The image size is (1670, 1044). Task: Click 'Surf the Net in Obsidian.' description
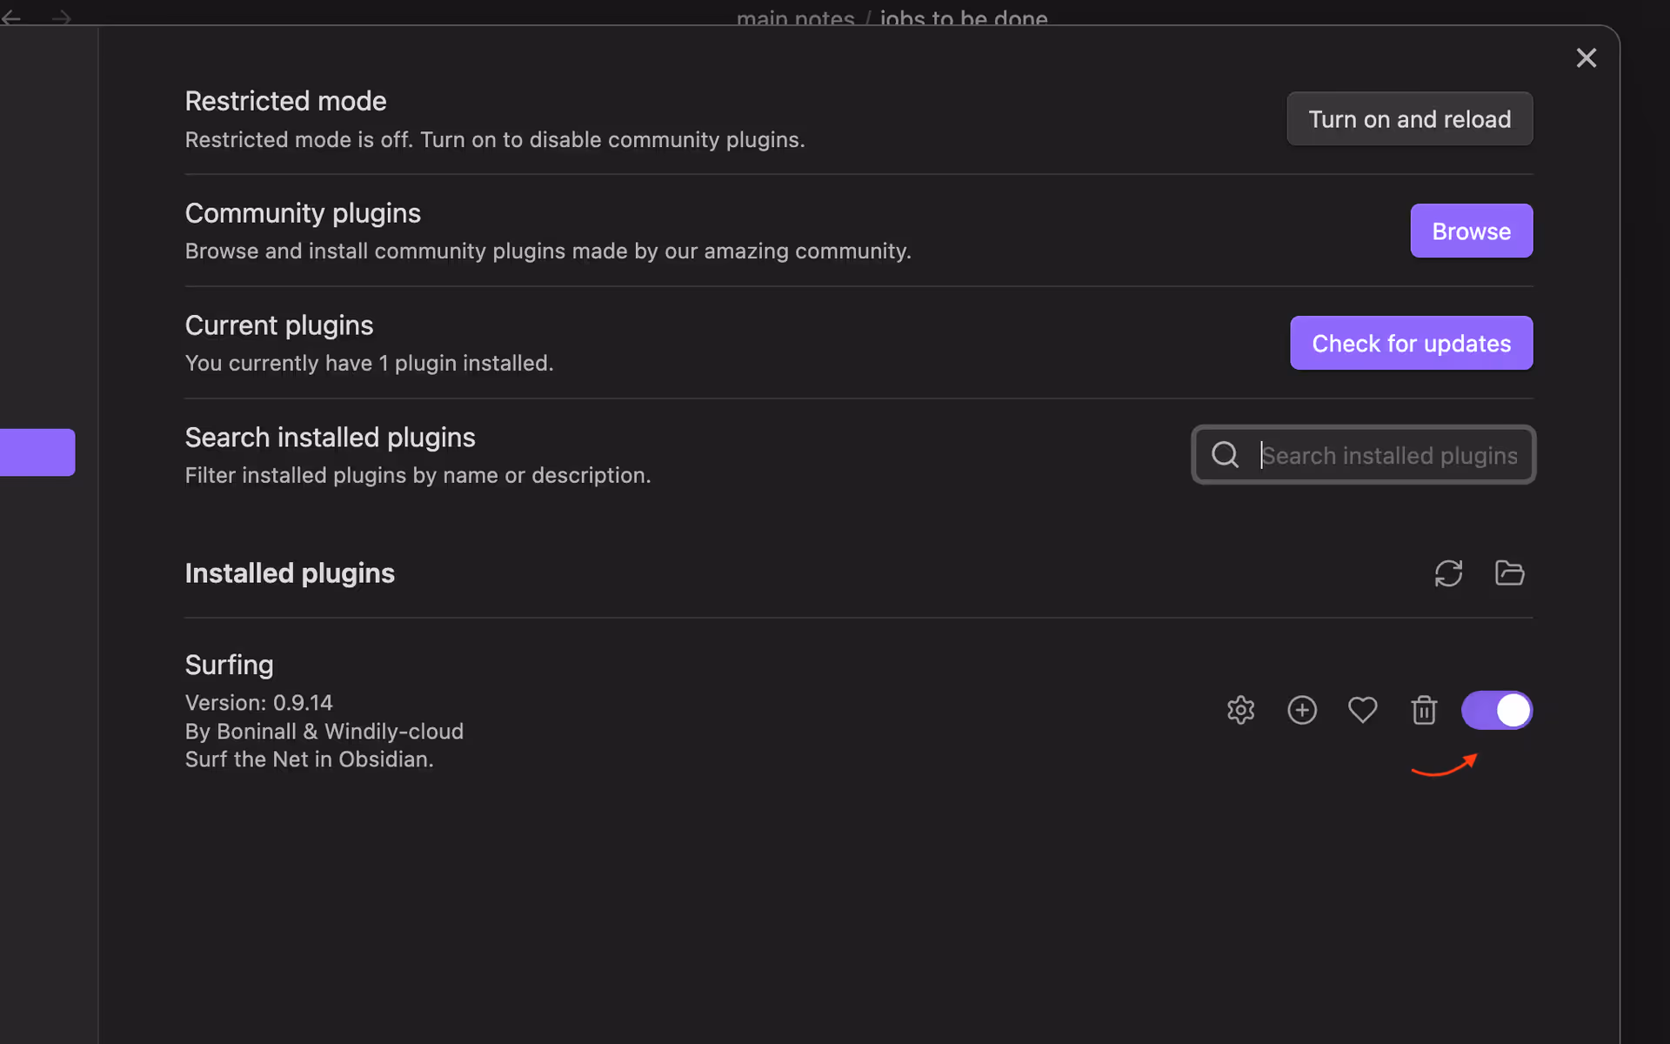[310, 760]
